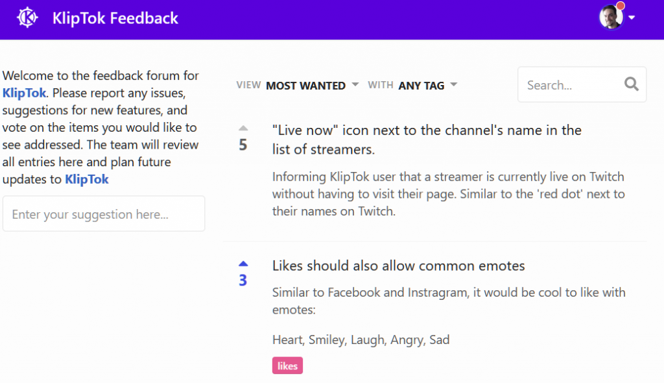
Task: Open the user profile avatar
Action: 611,18
